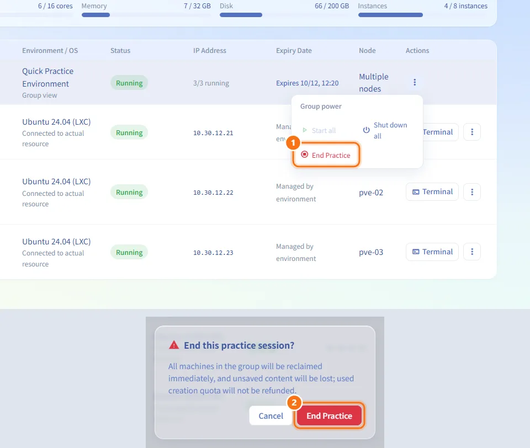The width and height of the screenshot is (530, 448).
Task: Open Terminal for the pve-02 instance
Action: click(432, 192)
